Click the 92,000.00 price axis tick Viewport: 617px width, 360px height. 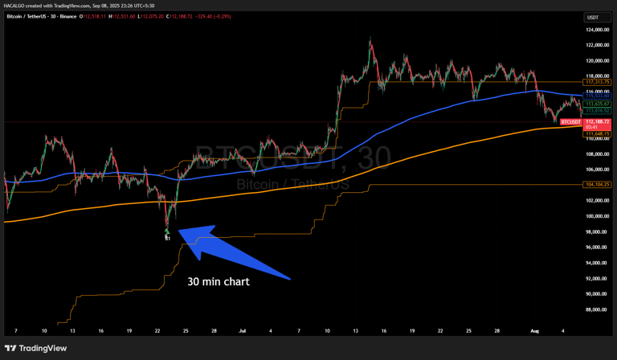coord(598,279)
